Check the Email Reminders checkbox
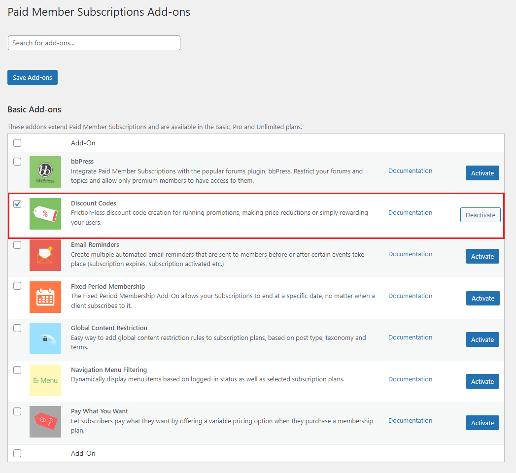The image size is (516, 473). [17, 245]
